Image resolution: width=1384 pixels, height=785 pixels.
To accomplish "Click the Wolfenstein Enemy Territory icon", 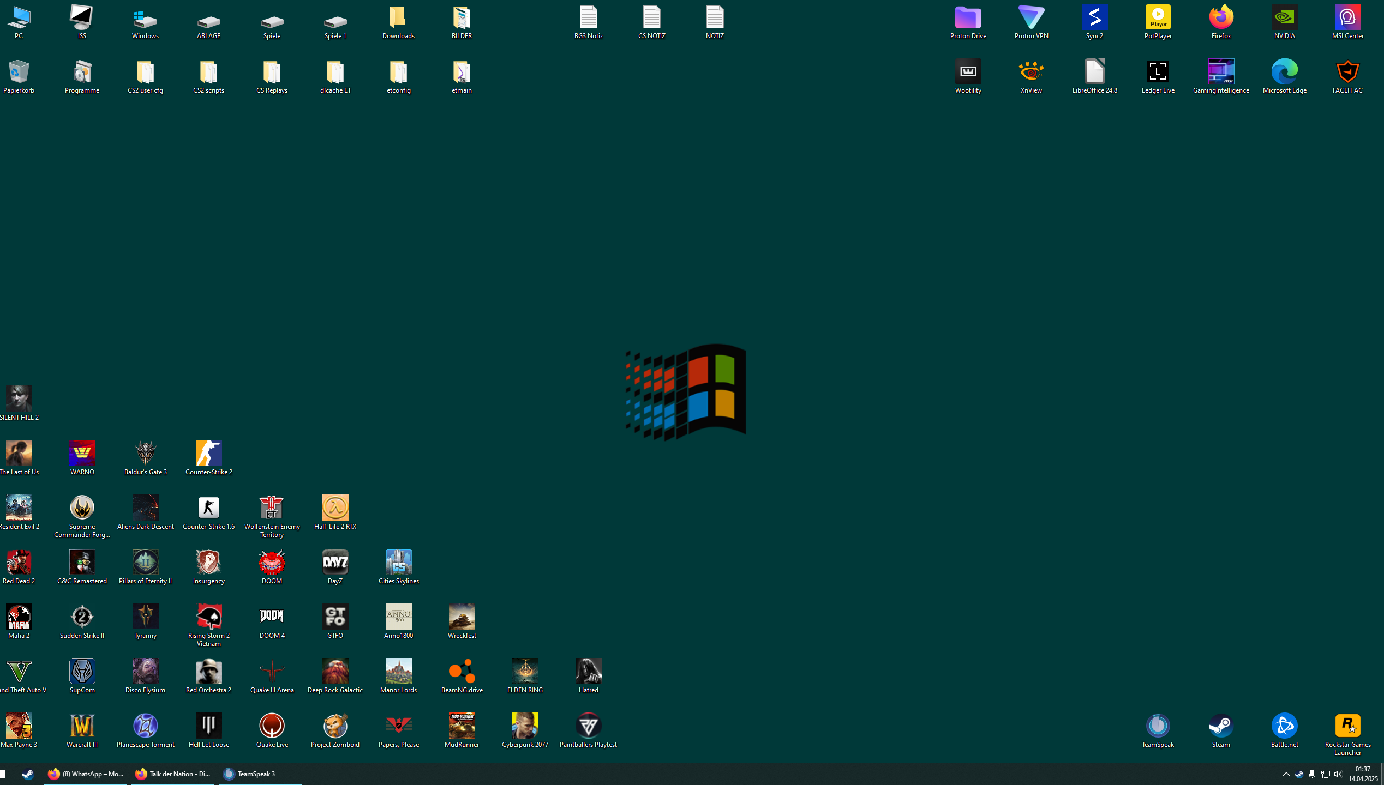I will click(272, 509).
